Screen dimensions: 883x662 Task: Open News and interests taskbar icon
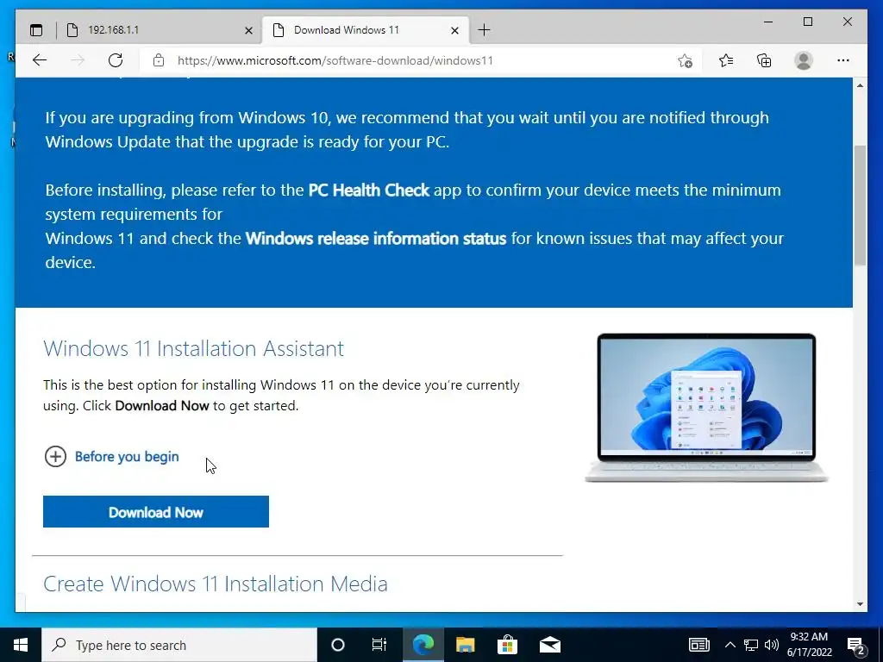[x=698, y=645]
